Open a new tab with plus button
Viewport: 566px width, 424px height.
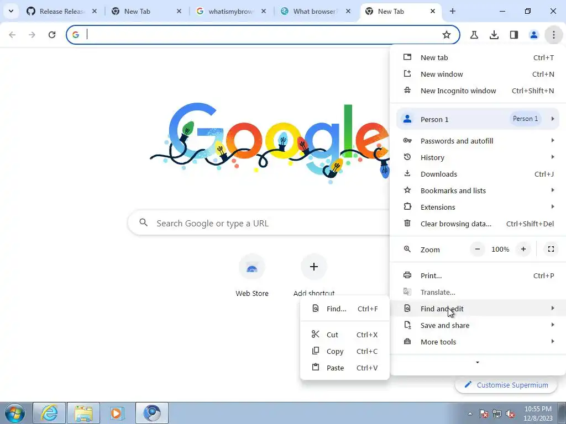coord(452,11)
